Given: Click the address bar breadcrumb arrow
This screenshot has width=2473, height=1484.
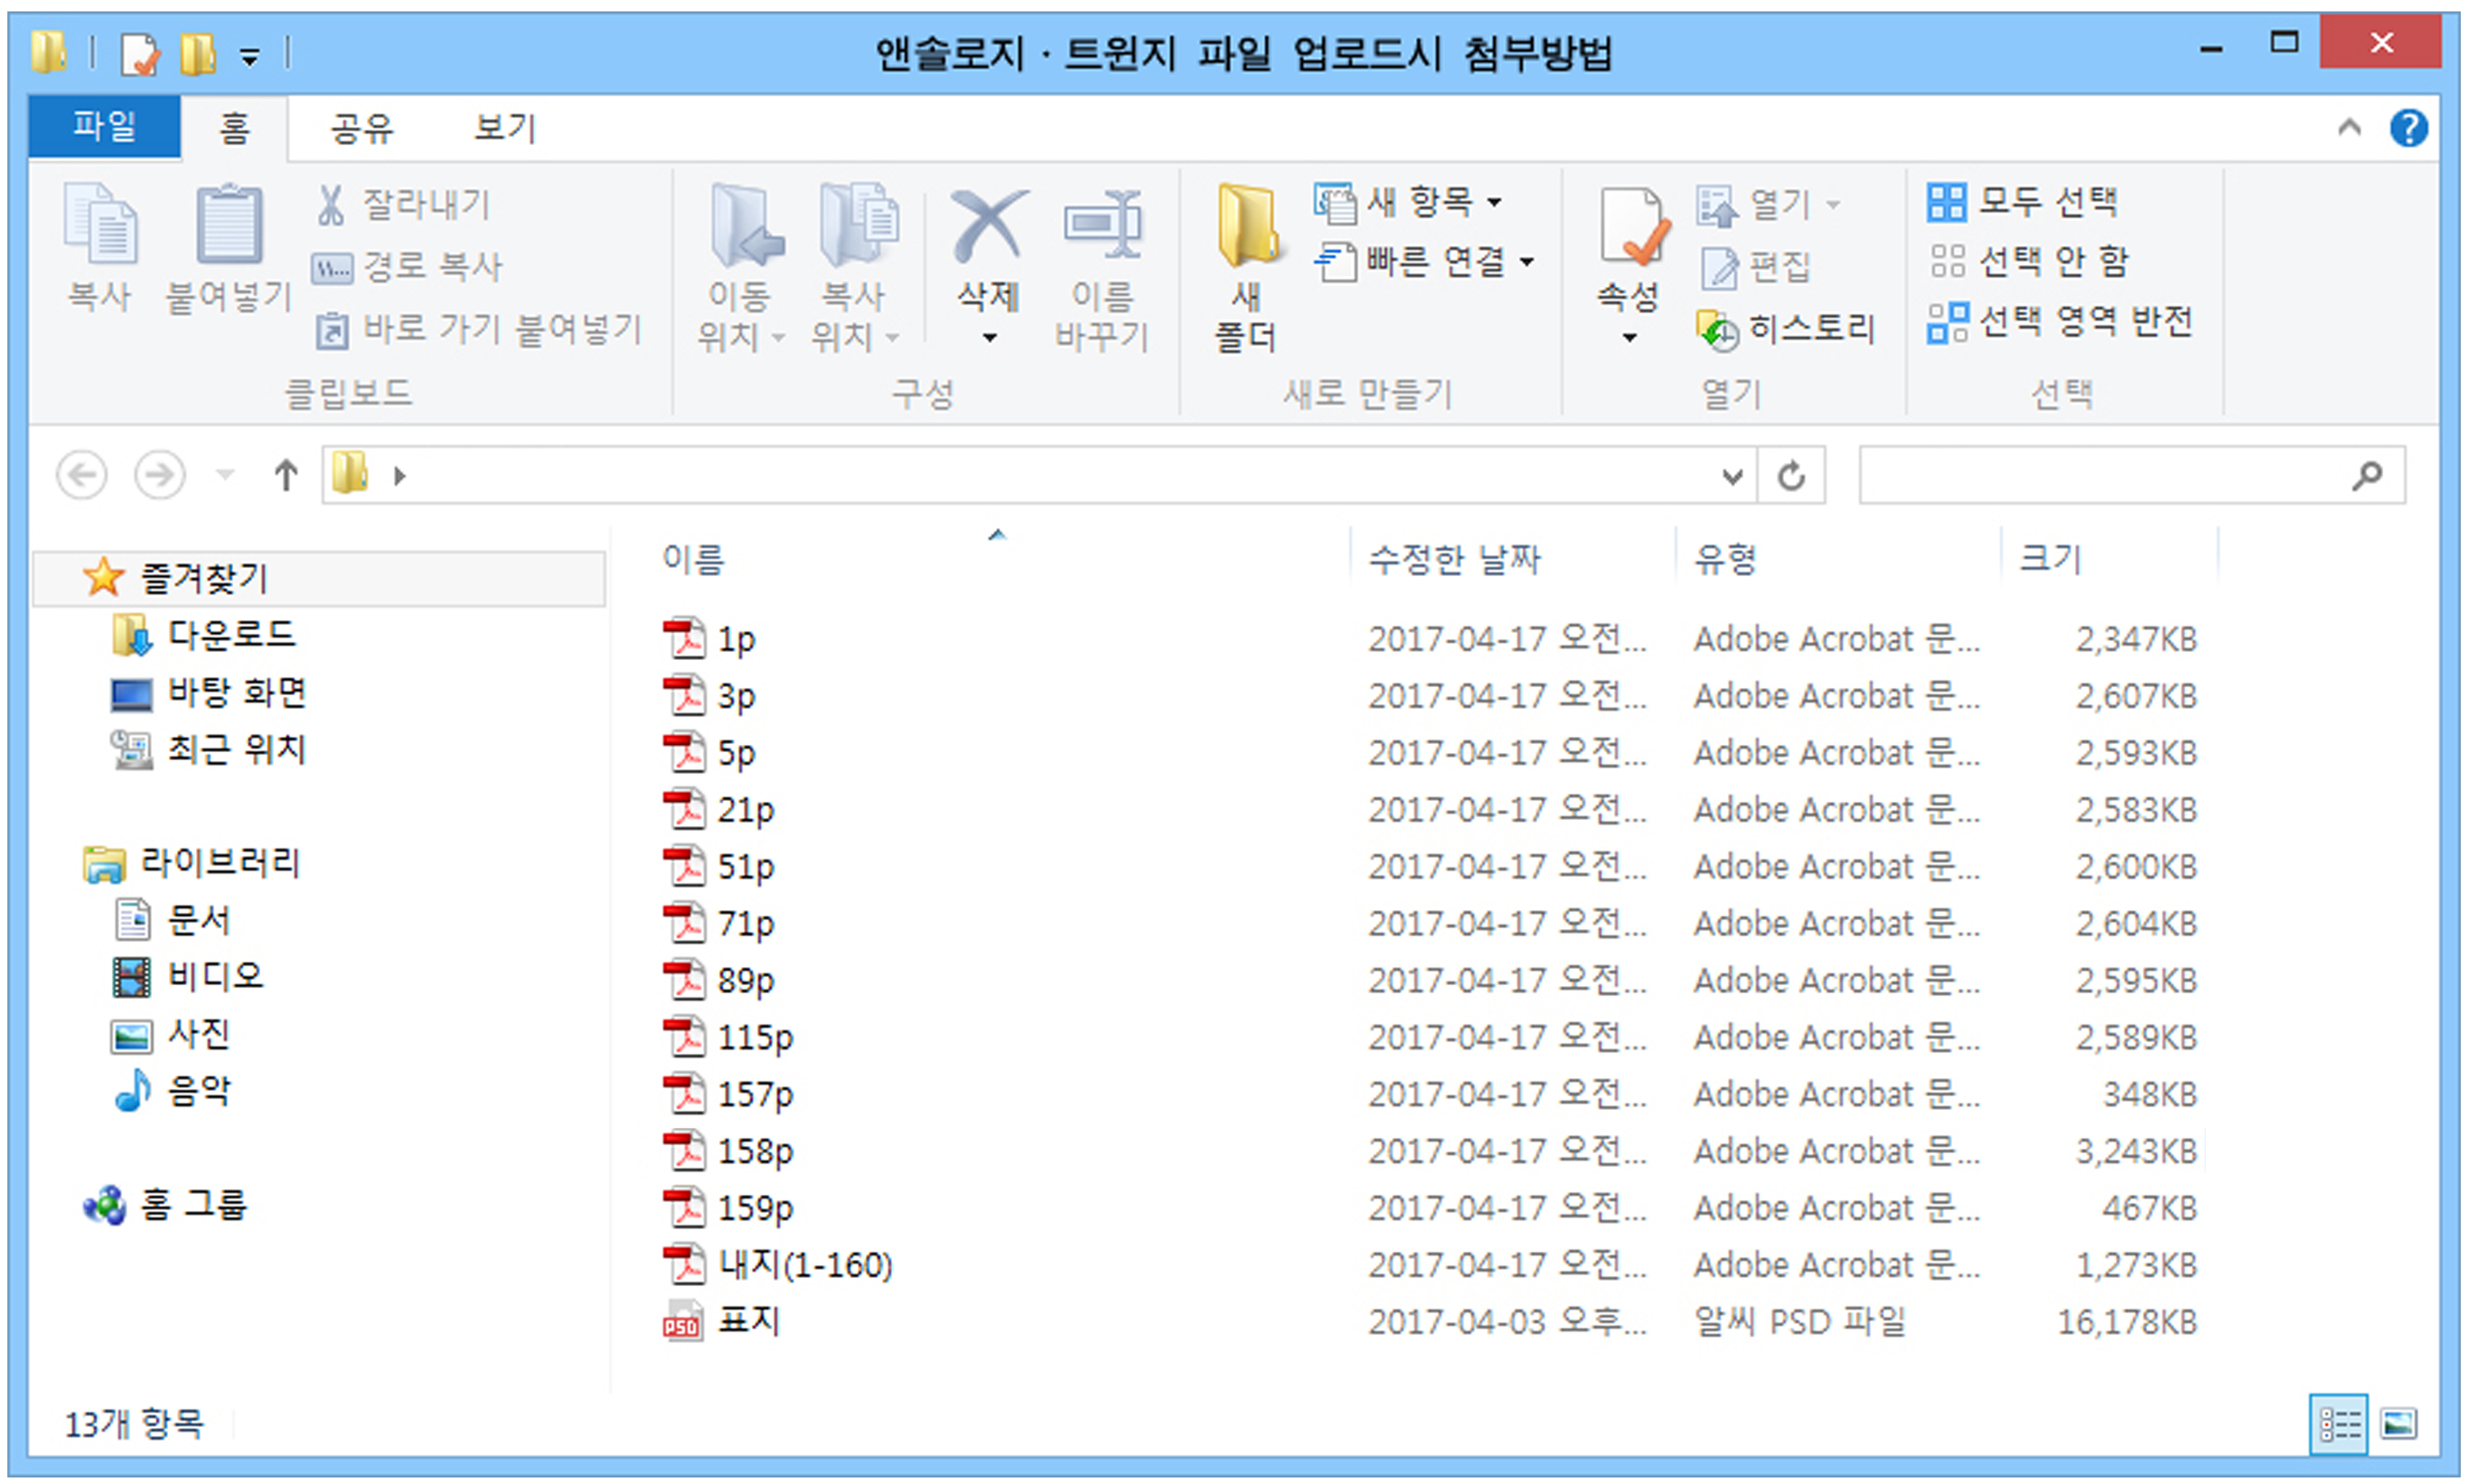Looking at the screenshot, I should coord(400,476).
